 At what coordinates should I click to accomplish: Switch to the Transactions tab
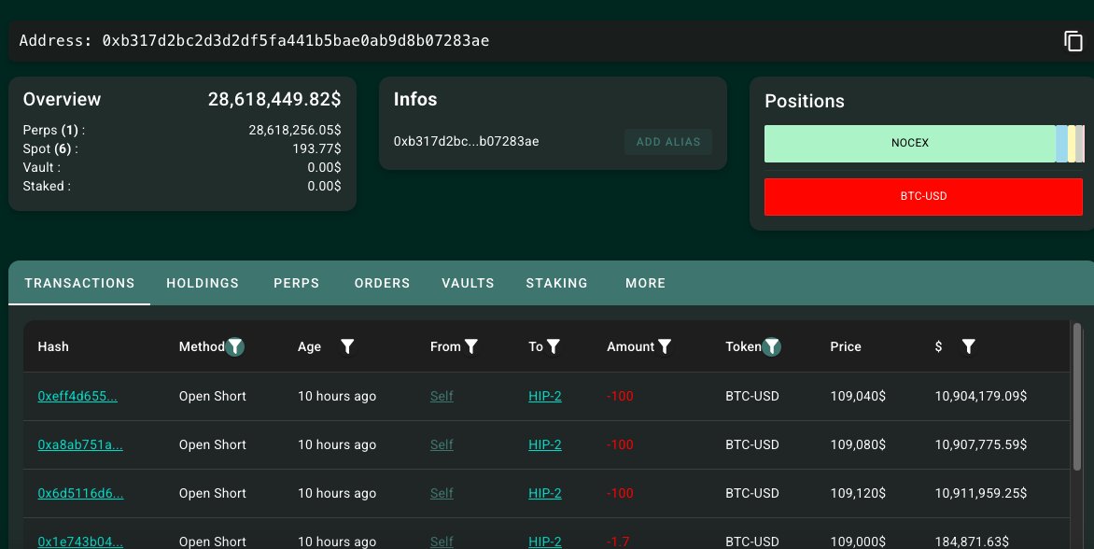pos(79,283)
